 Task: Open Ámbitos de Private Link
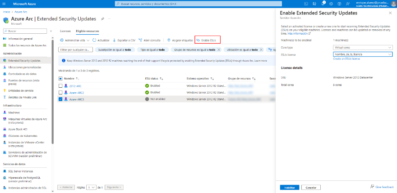tap(23, 97)
